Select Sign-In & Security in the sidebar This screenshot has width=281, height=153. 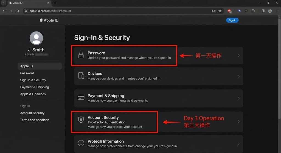coord(33,80)
